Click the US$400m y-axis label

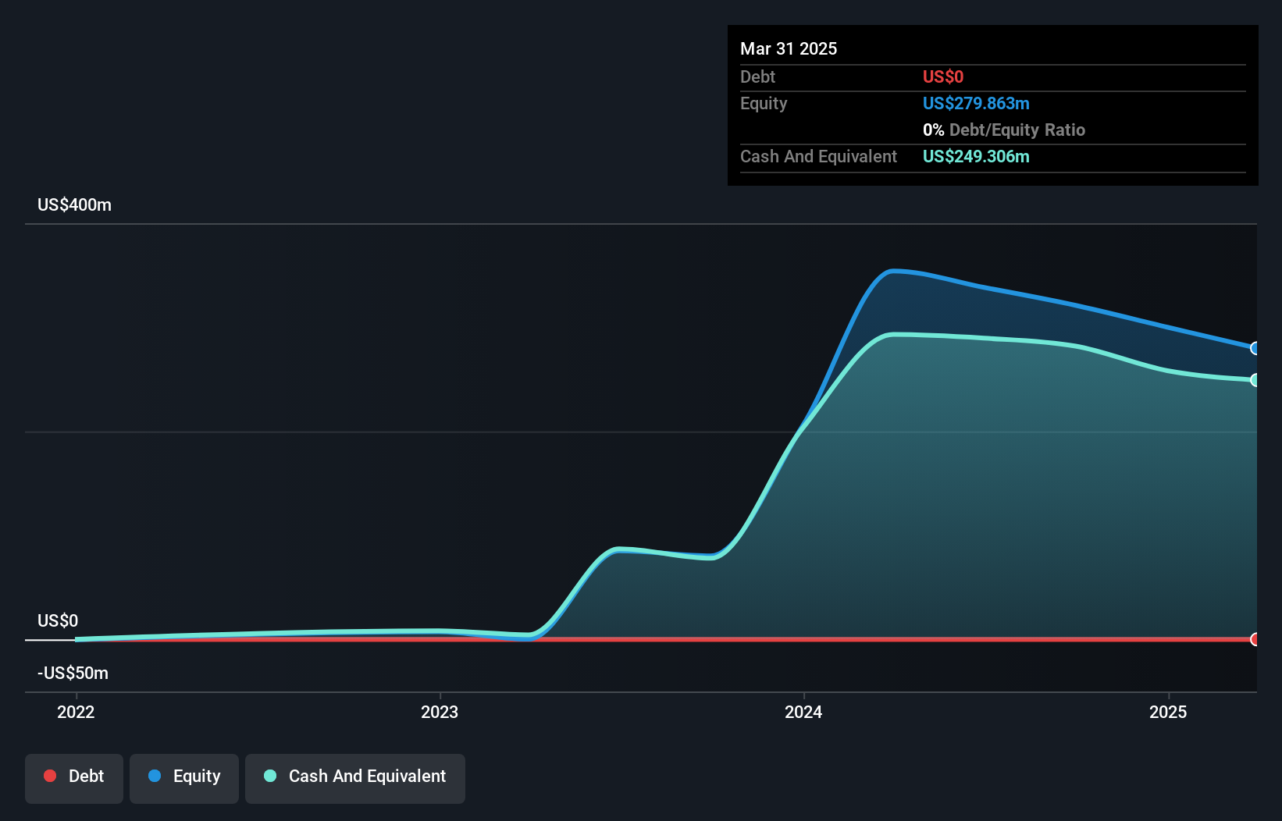point(75,205)
